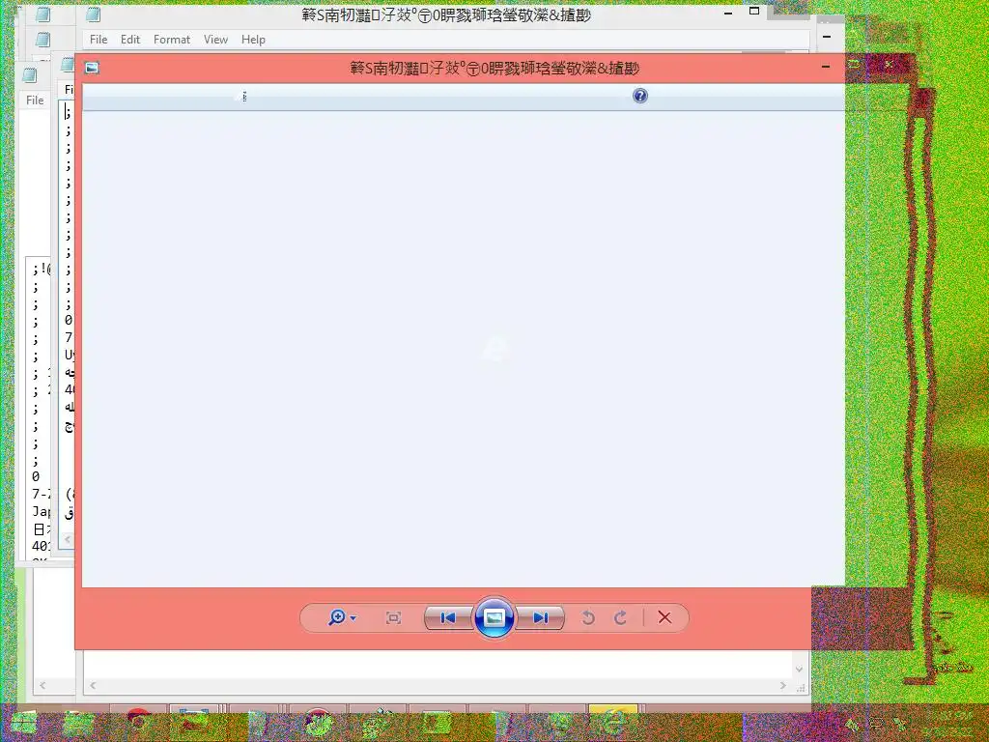The height and width of the screenshot is (742, 989).
Task: Open the File menu beside Edit in Notepad
Action: point(99,39)
